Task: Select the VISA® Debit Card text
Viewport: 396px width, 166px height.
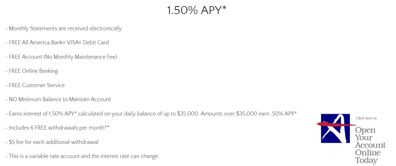Action: coord(88,42)
